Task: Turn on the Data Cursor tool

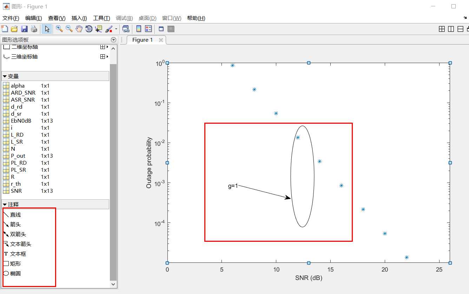Action: pos(99,29)
